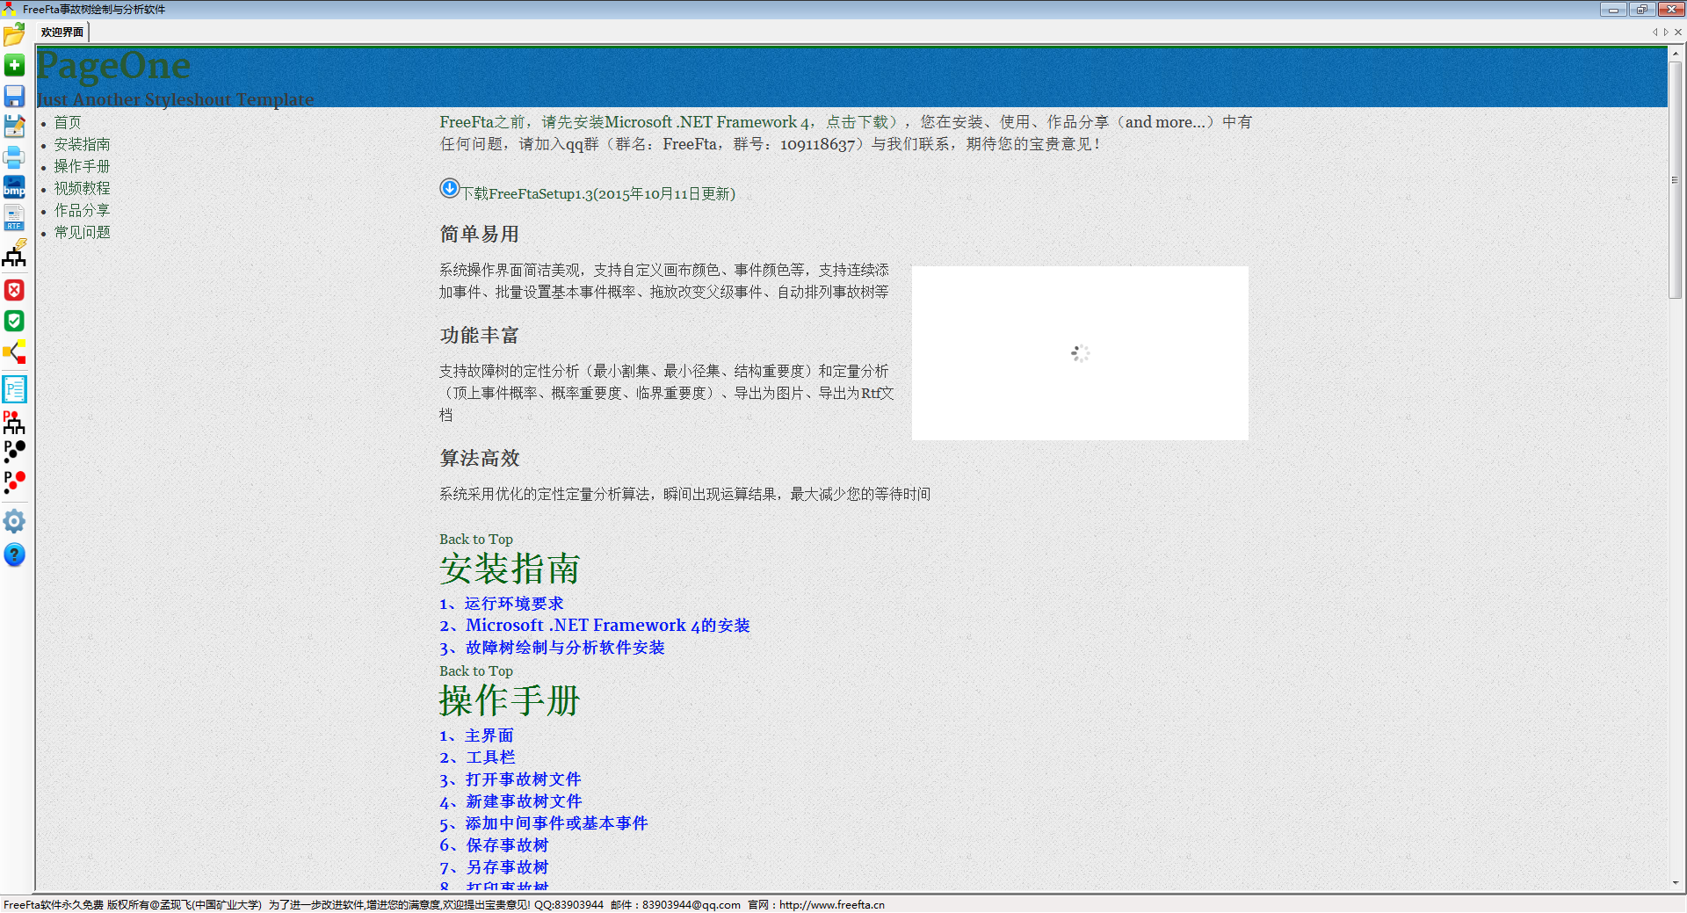
Task: Switch to the 欢迎界面 tab
Action: (62, 33)
